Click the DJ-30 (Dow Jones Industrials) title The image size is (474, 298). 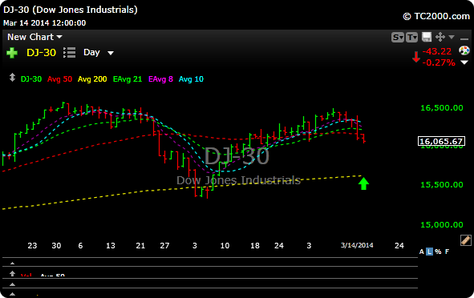71,10
